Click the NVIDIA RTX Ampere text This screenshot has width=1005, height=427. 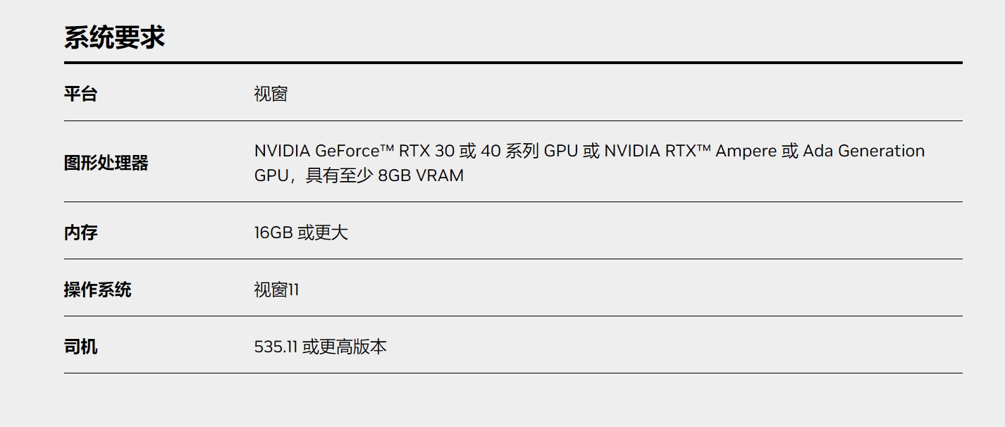tap(690, 151)
